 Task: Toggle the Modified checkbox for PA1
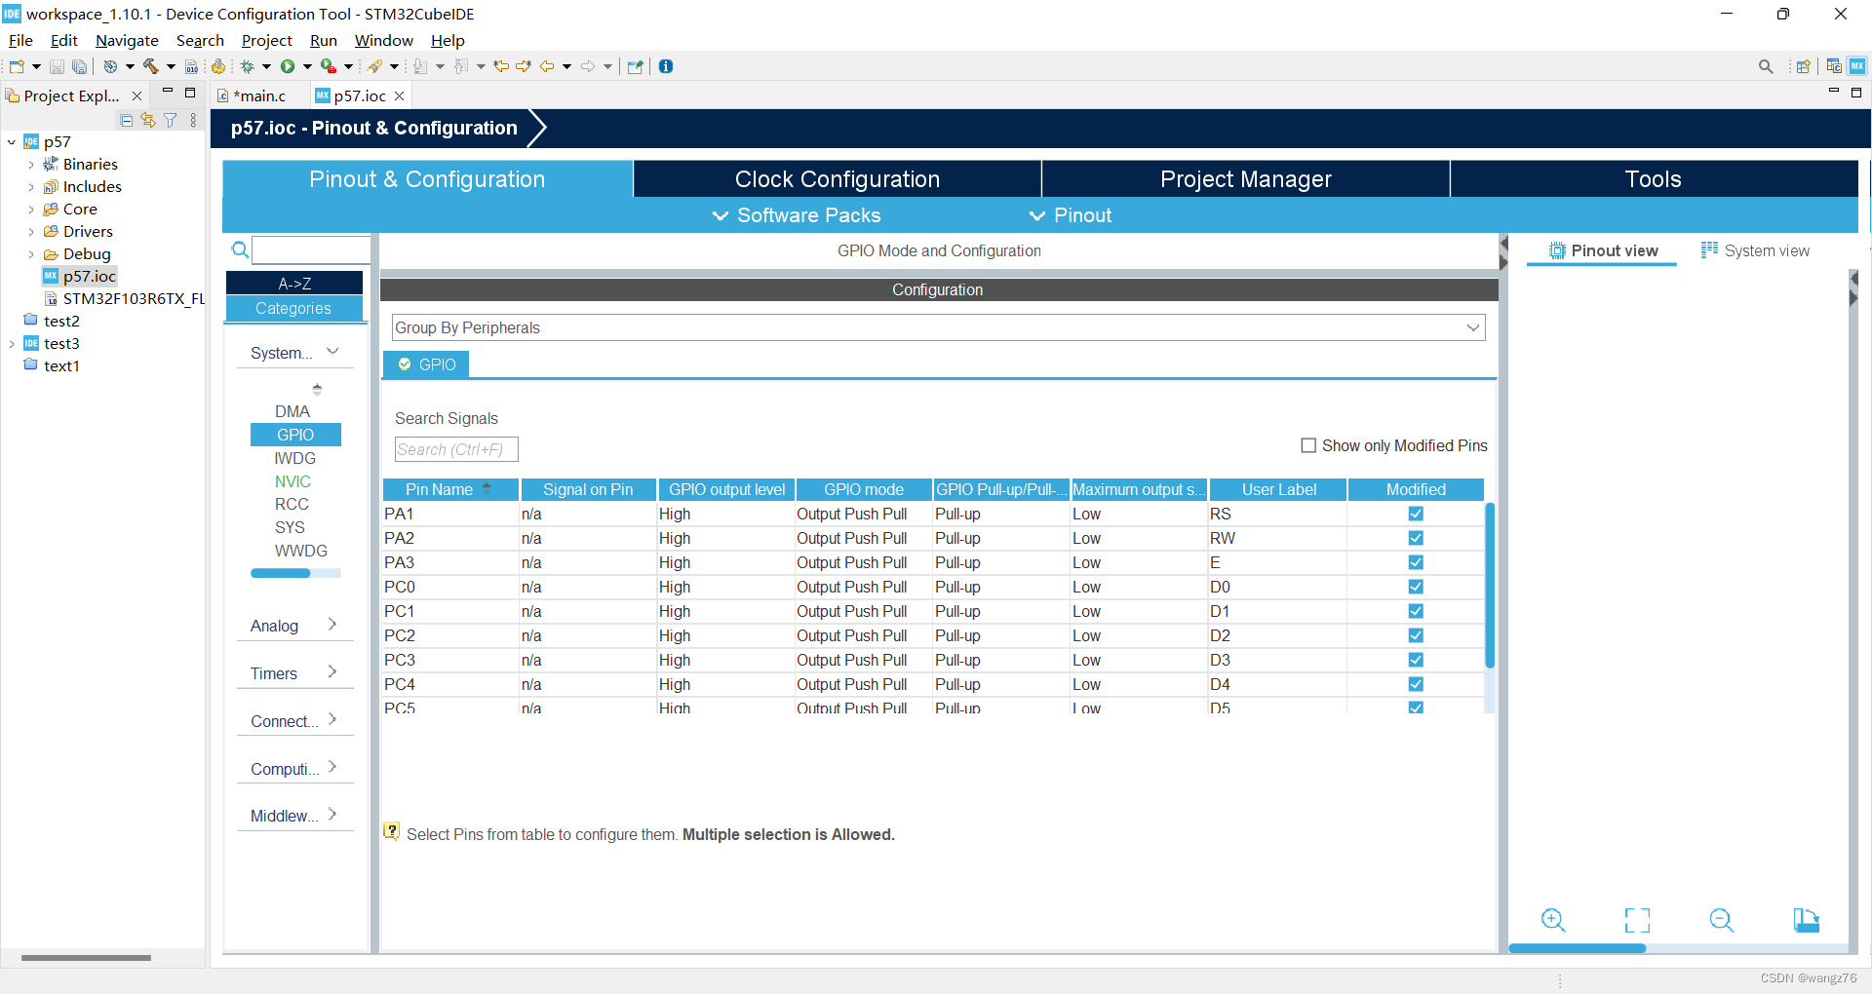[x=1416, y=514]
